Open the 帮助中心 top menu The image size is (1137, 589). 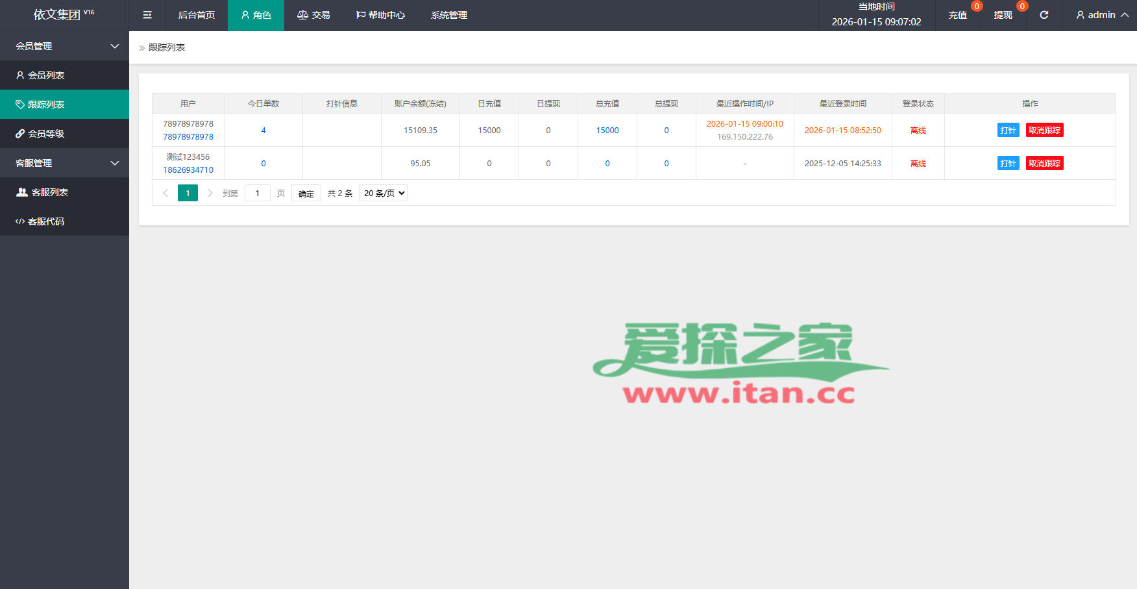[380, 15]
